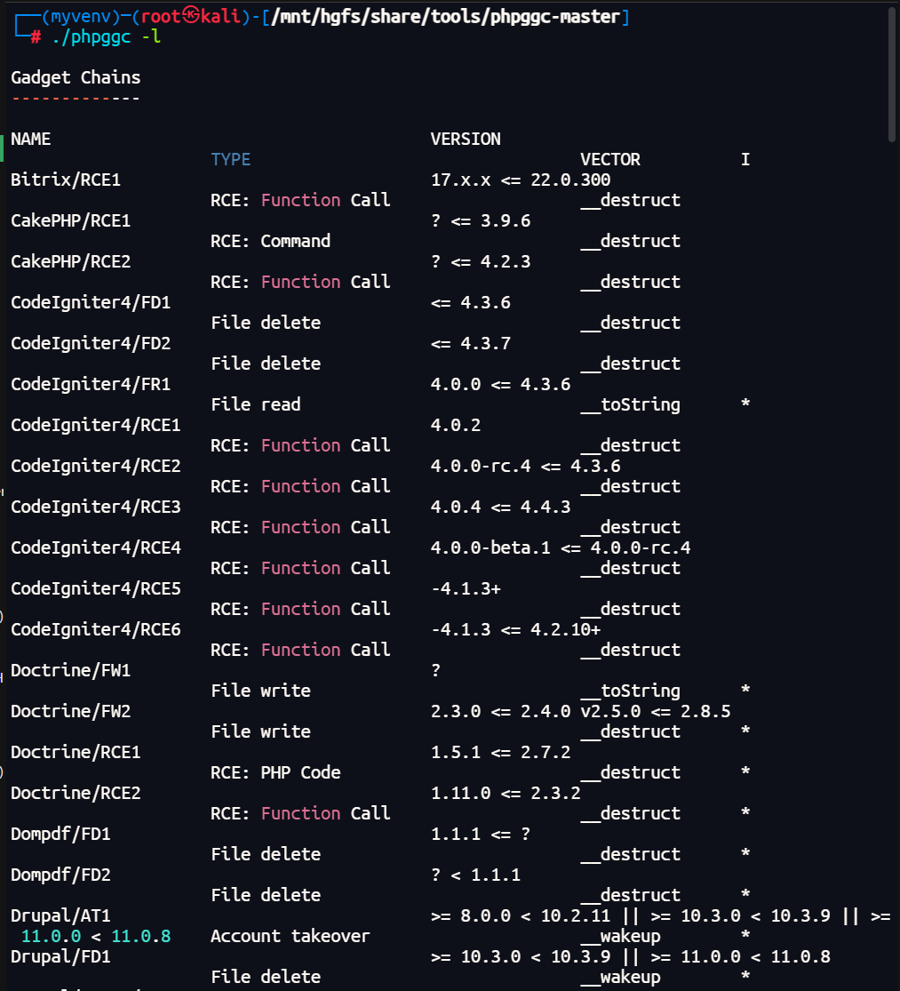Click the RCE: PHP Code type text
This screenshot has height=991, width=900.
coord(275,772)
